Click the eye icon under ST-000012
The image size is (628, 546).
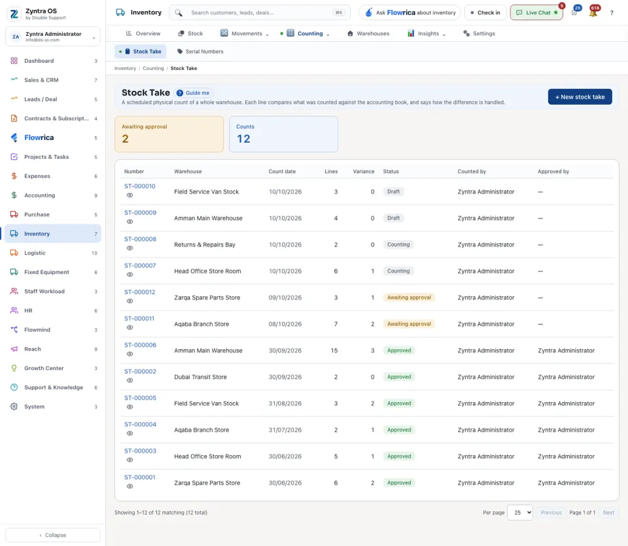click(x=130, y=301)
